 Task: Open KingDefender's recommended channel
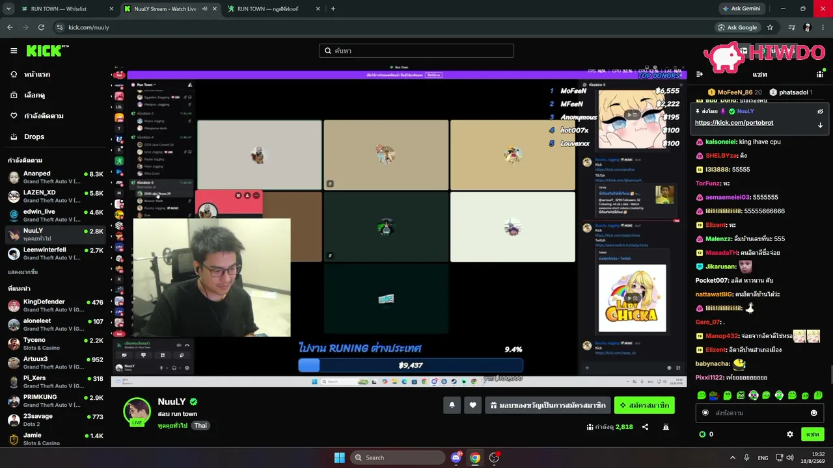[55, 305]
